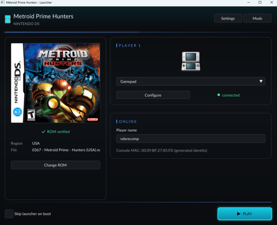Click the 'Skip launcher on boot' label
Image resolution: width=277 pixels, height=225 pixels.
[33, 214]
